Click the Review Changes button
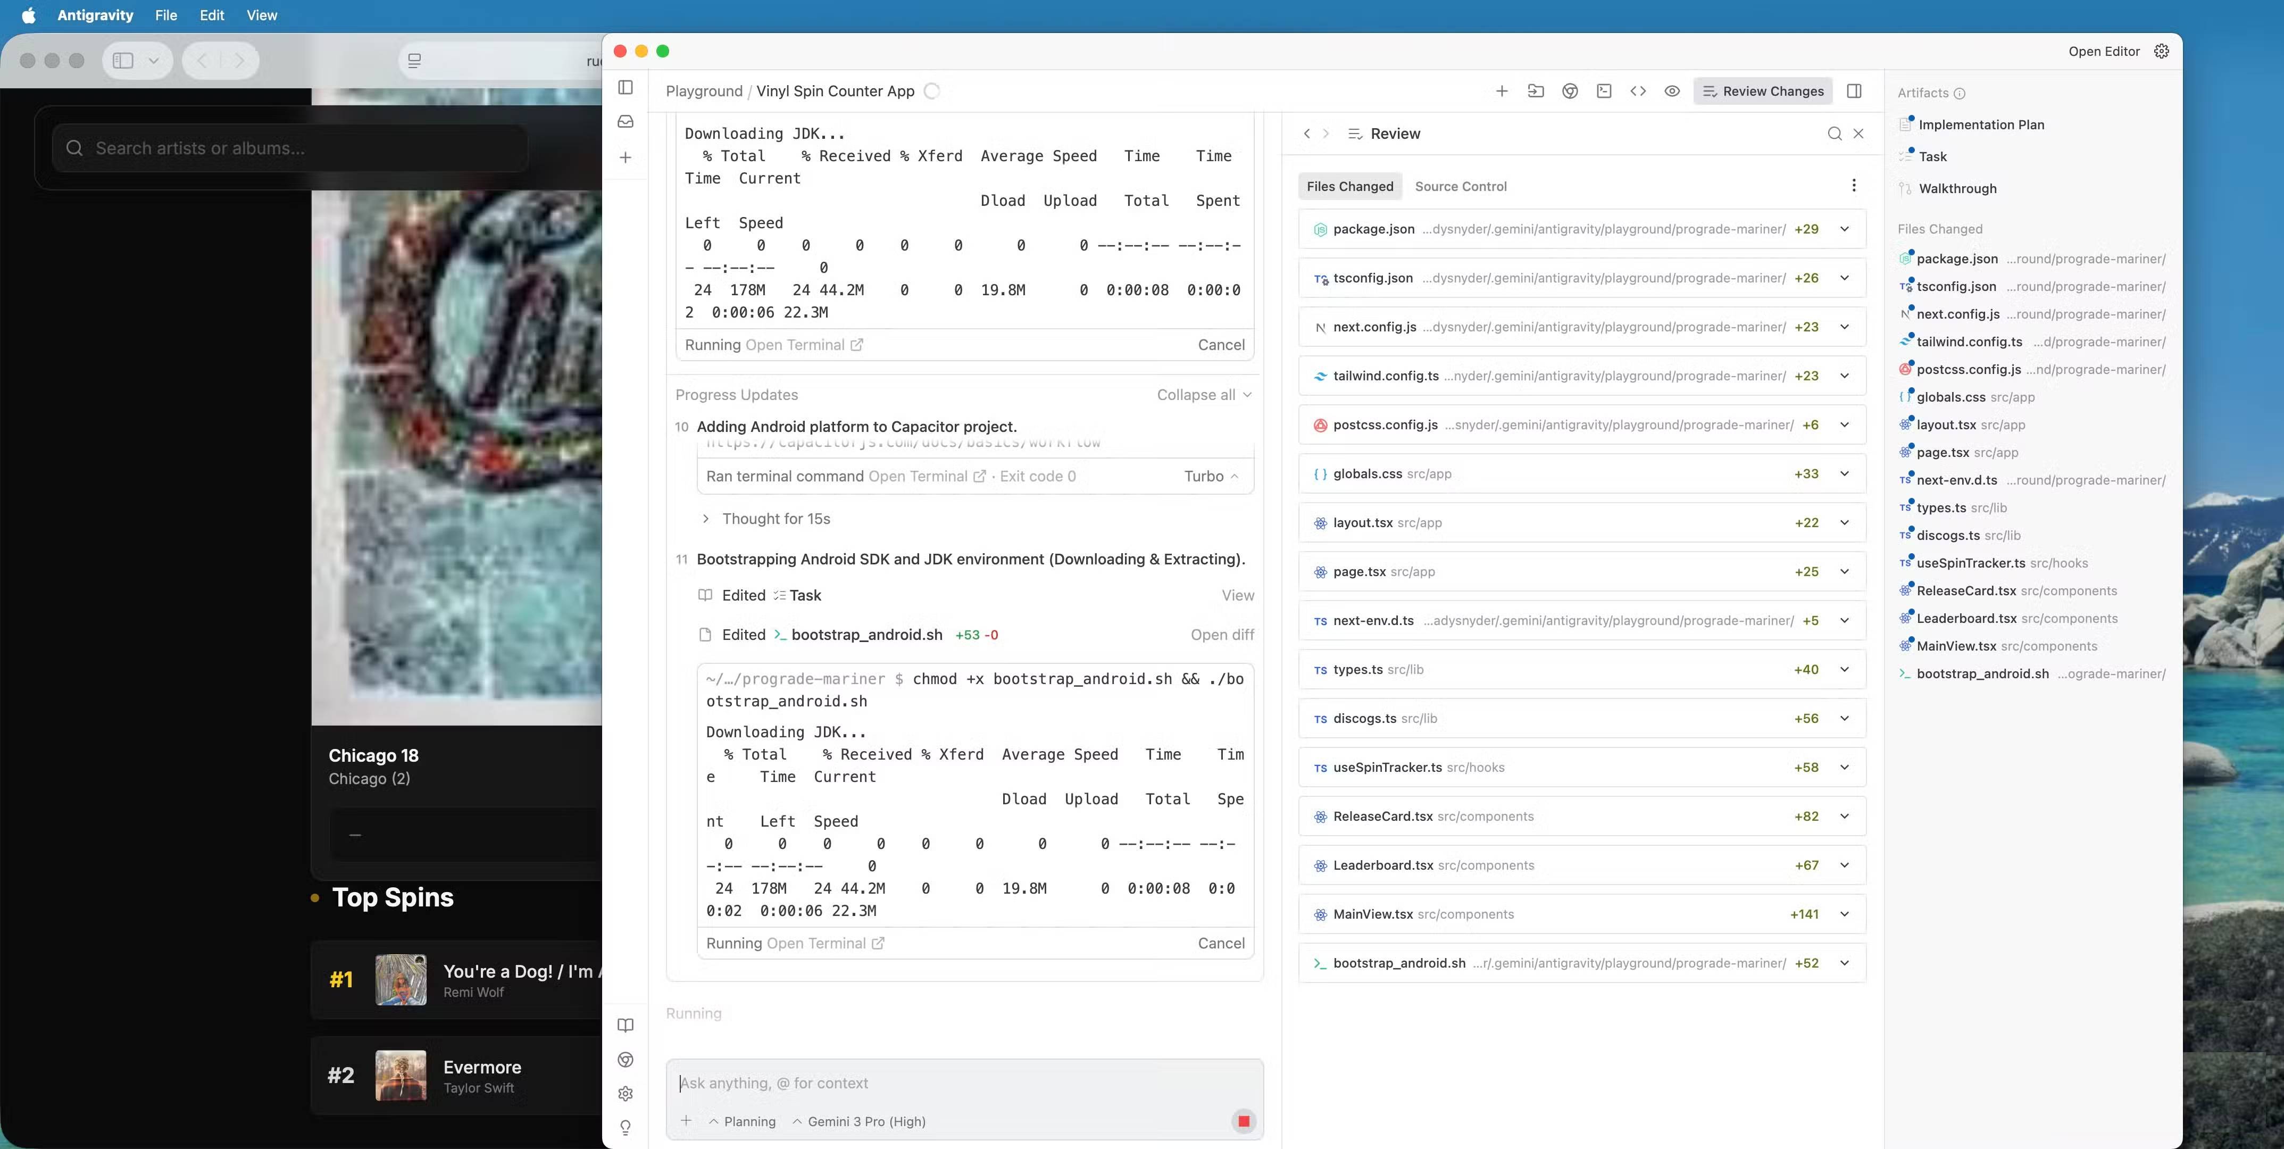Screen dimensions: 2284x1149 tap(1763, 91)
